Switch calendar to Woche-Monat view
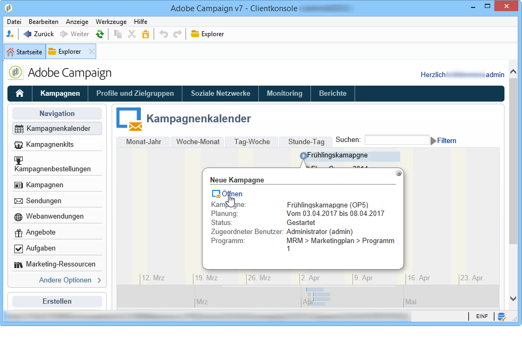The height and width of the screenshot is (342, 522). (198, 142)
